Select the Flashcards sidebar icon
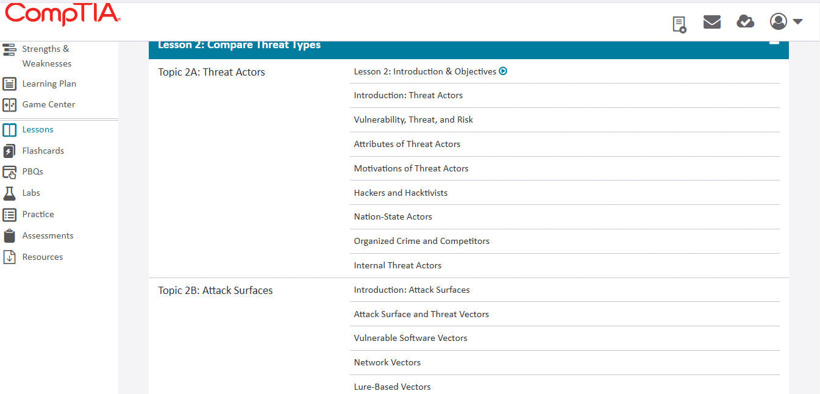This screenshot has width=820, height=394. click(9, 151)
